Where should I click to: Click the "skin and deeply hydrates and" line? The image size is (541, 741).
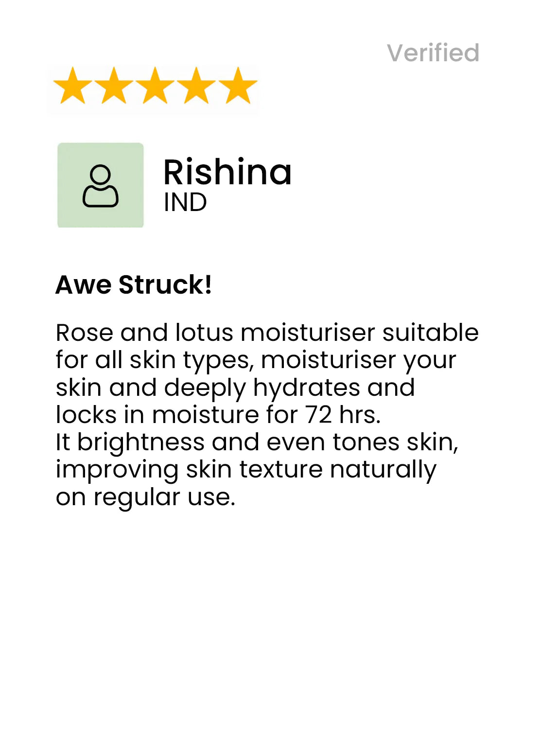[x=235, y=388]
